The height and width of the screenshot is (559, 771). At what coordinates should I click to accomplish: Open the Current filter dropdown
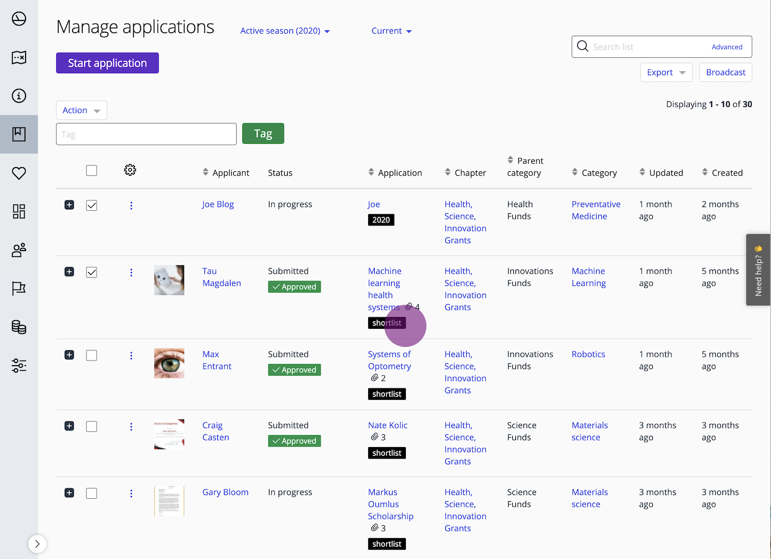pos(391,31)
